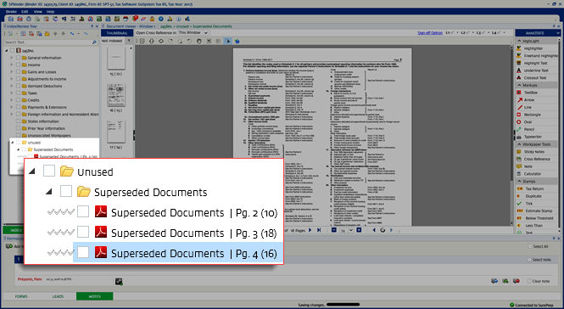The image size is (564, 309).
Task: Switch to the LEADS tab
Action: 58,296
